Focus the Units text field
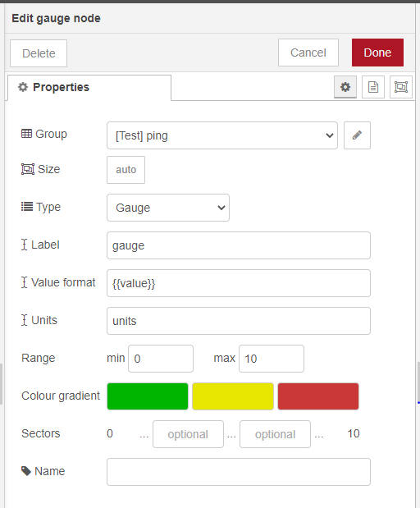420x508 pixels. (239, 321)
